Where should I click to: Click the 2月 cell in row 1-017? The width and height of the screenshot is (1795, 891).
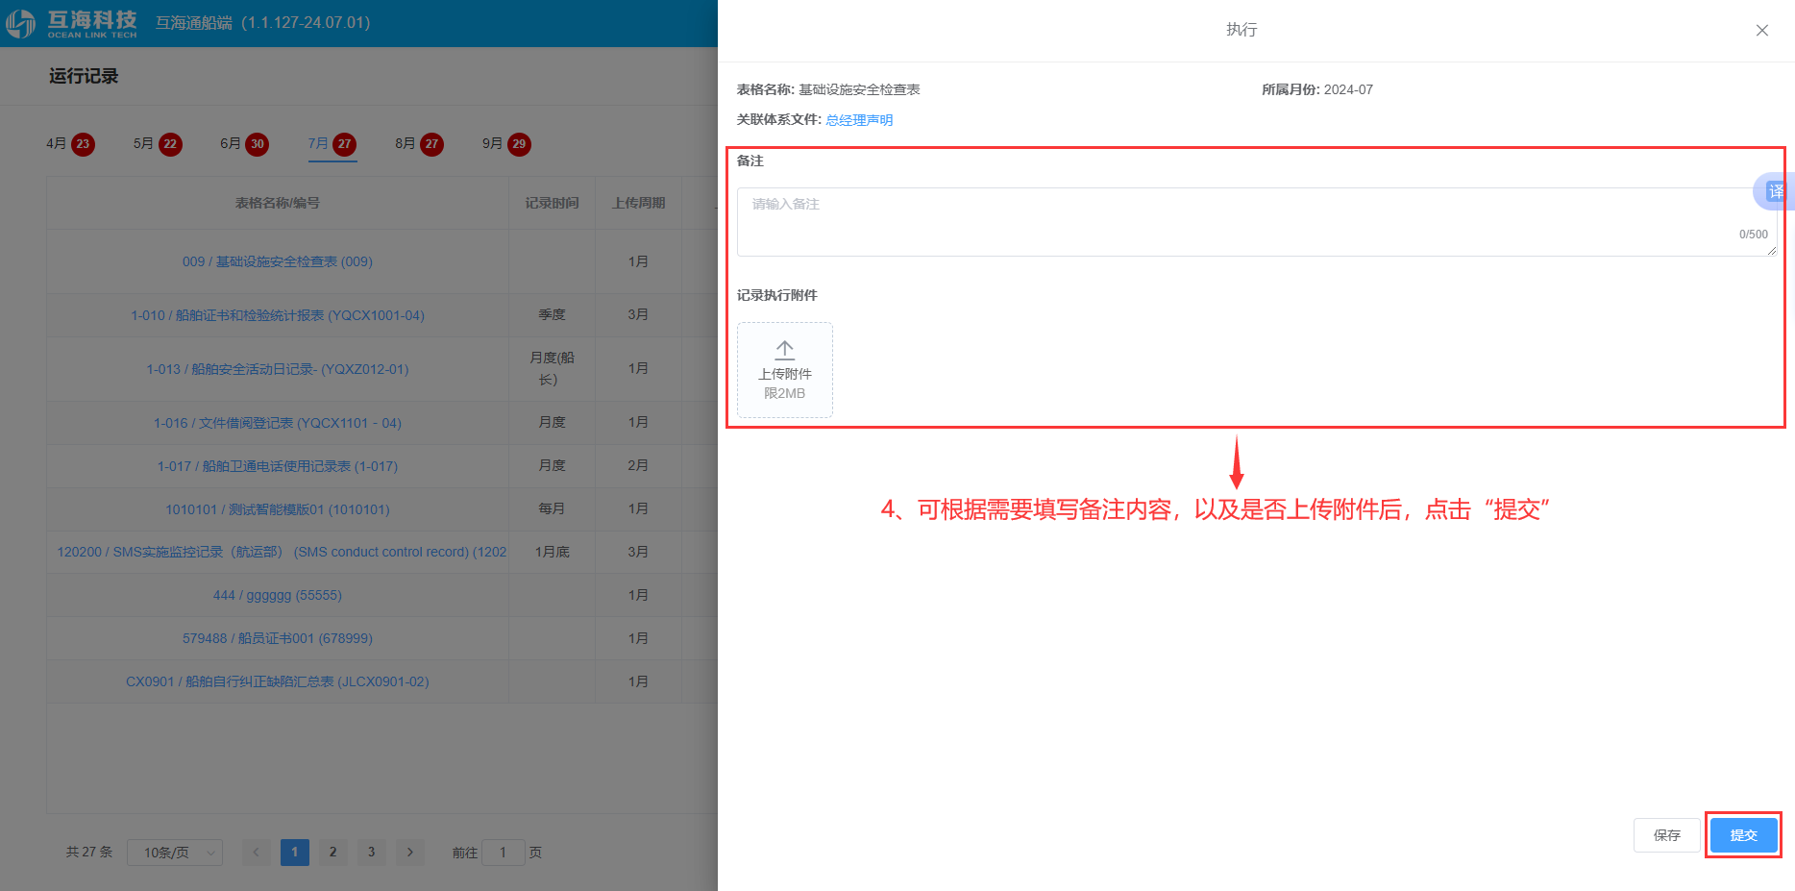638,465
